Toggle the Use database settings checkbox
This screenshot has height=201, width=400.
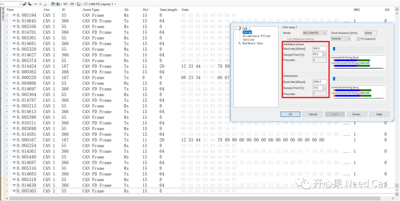[285, 39]
